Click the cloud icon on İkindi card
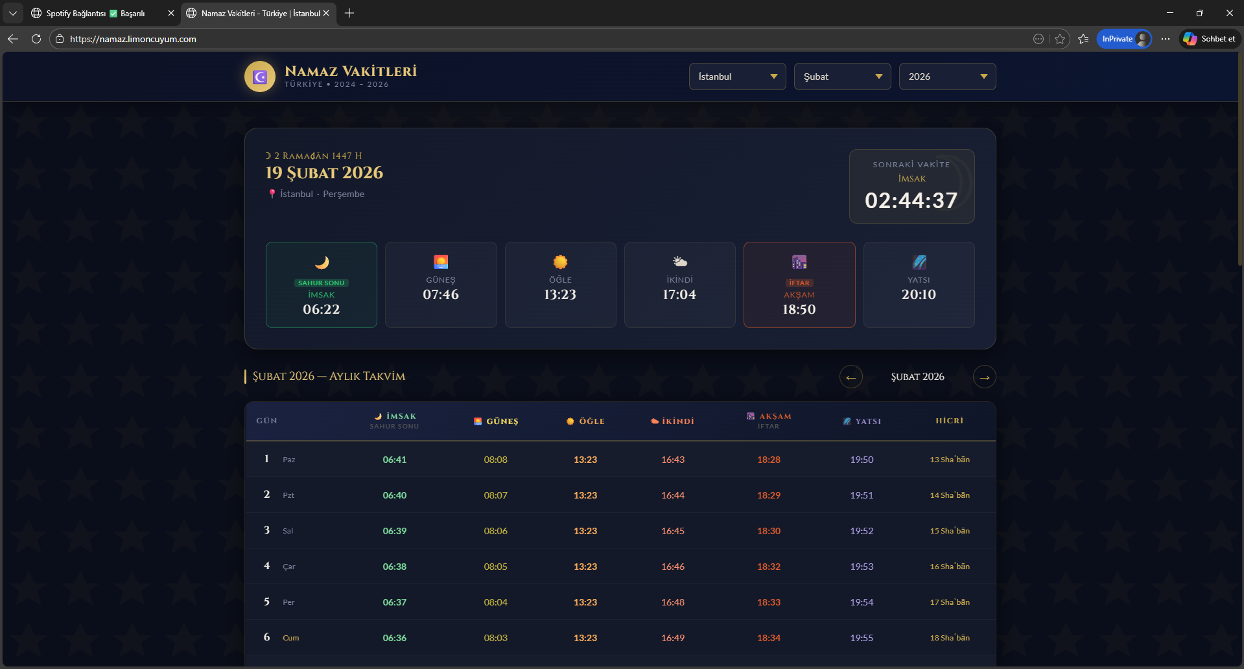Viewport: 1244px width, 669px height. click(x=679, y=262)
